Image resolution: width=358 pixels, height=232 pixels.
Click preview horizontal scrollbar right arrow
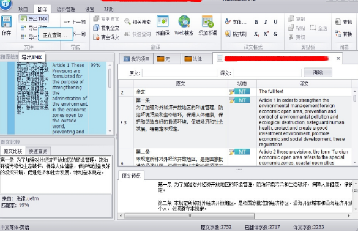coord(349,215)
